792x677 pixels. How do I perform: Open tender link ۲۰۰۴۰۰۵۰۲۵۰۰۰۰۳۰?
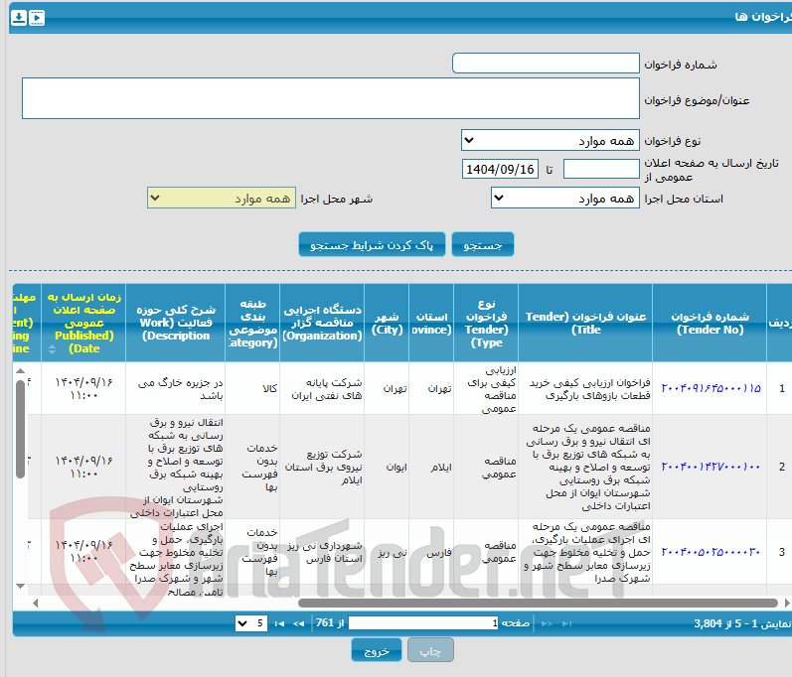click(711, 552)
